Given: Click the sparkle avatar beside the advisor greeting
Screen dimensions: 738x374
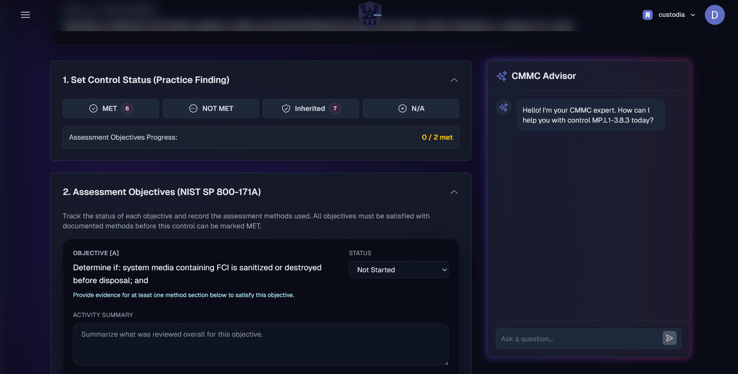Looking at the screenshot, I should click(x=504, y=108).
